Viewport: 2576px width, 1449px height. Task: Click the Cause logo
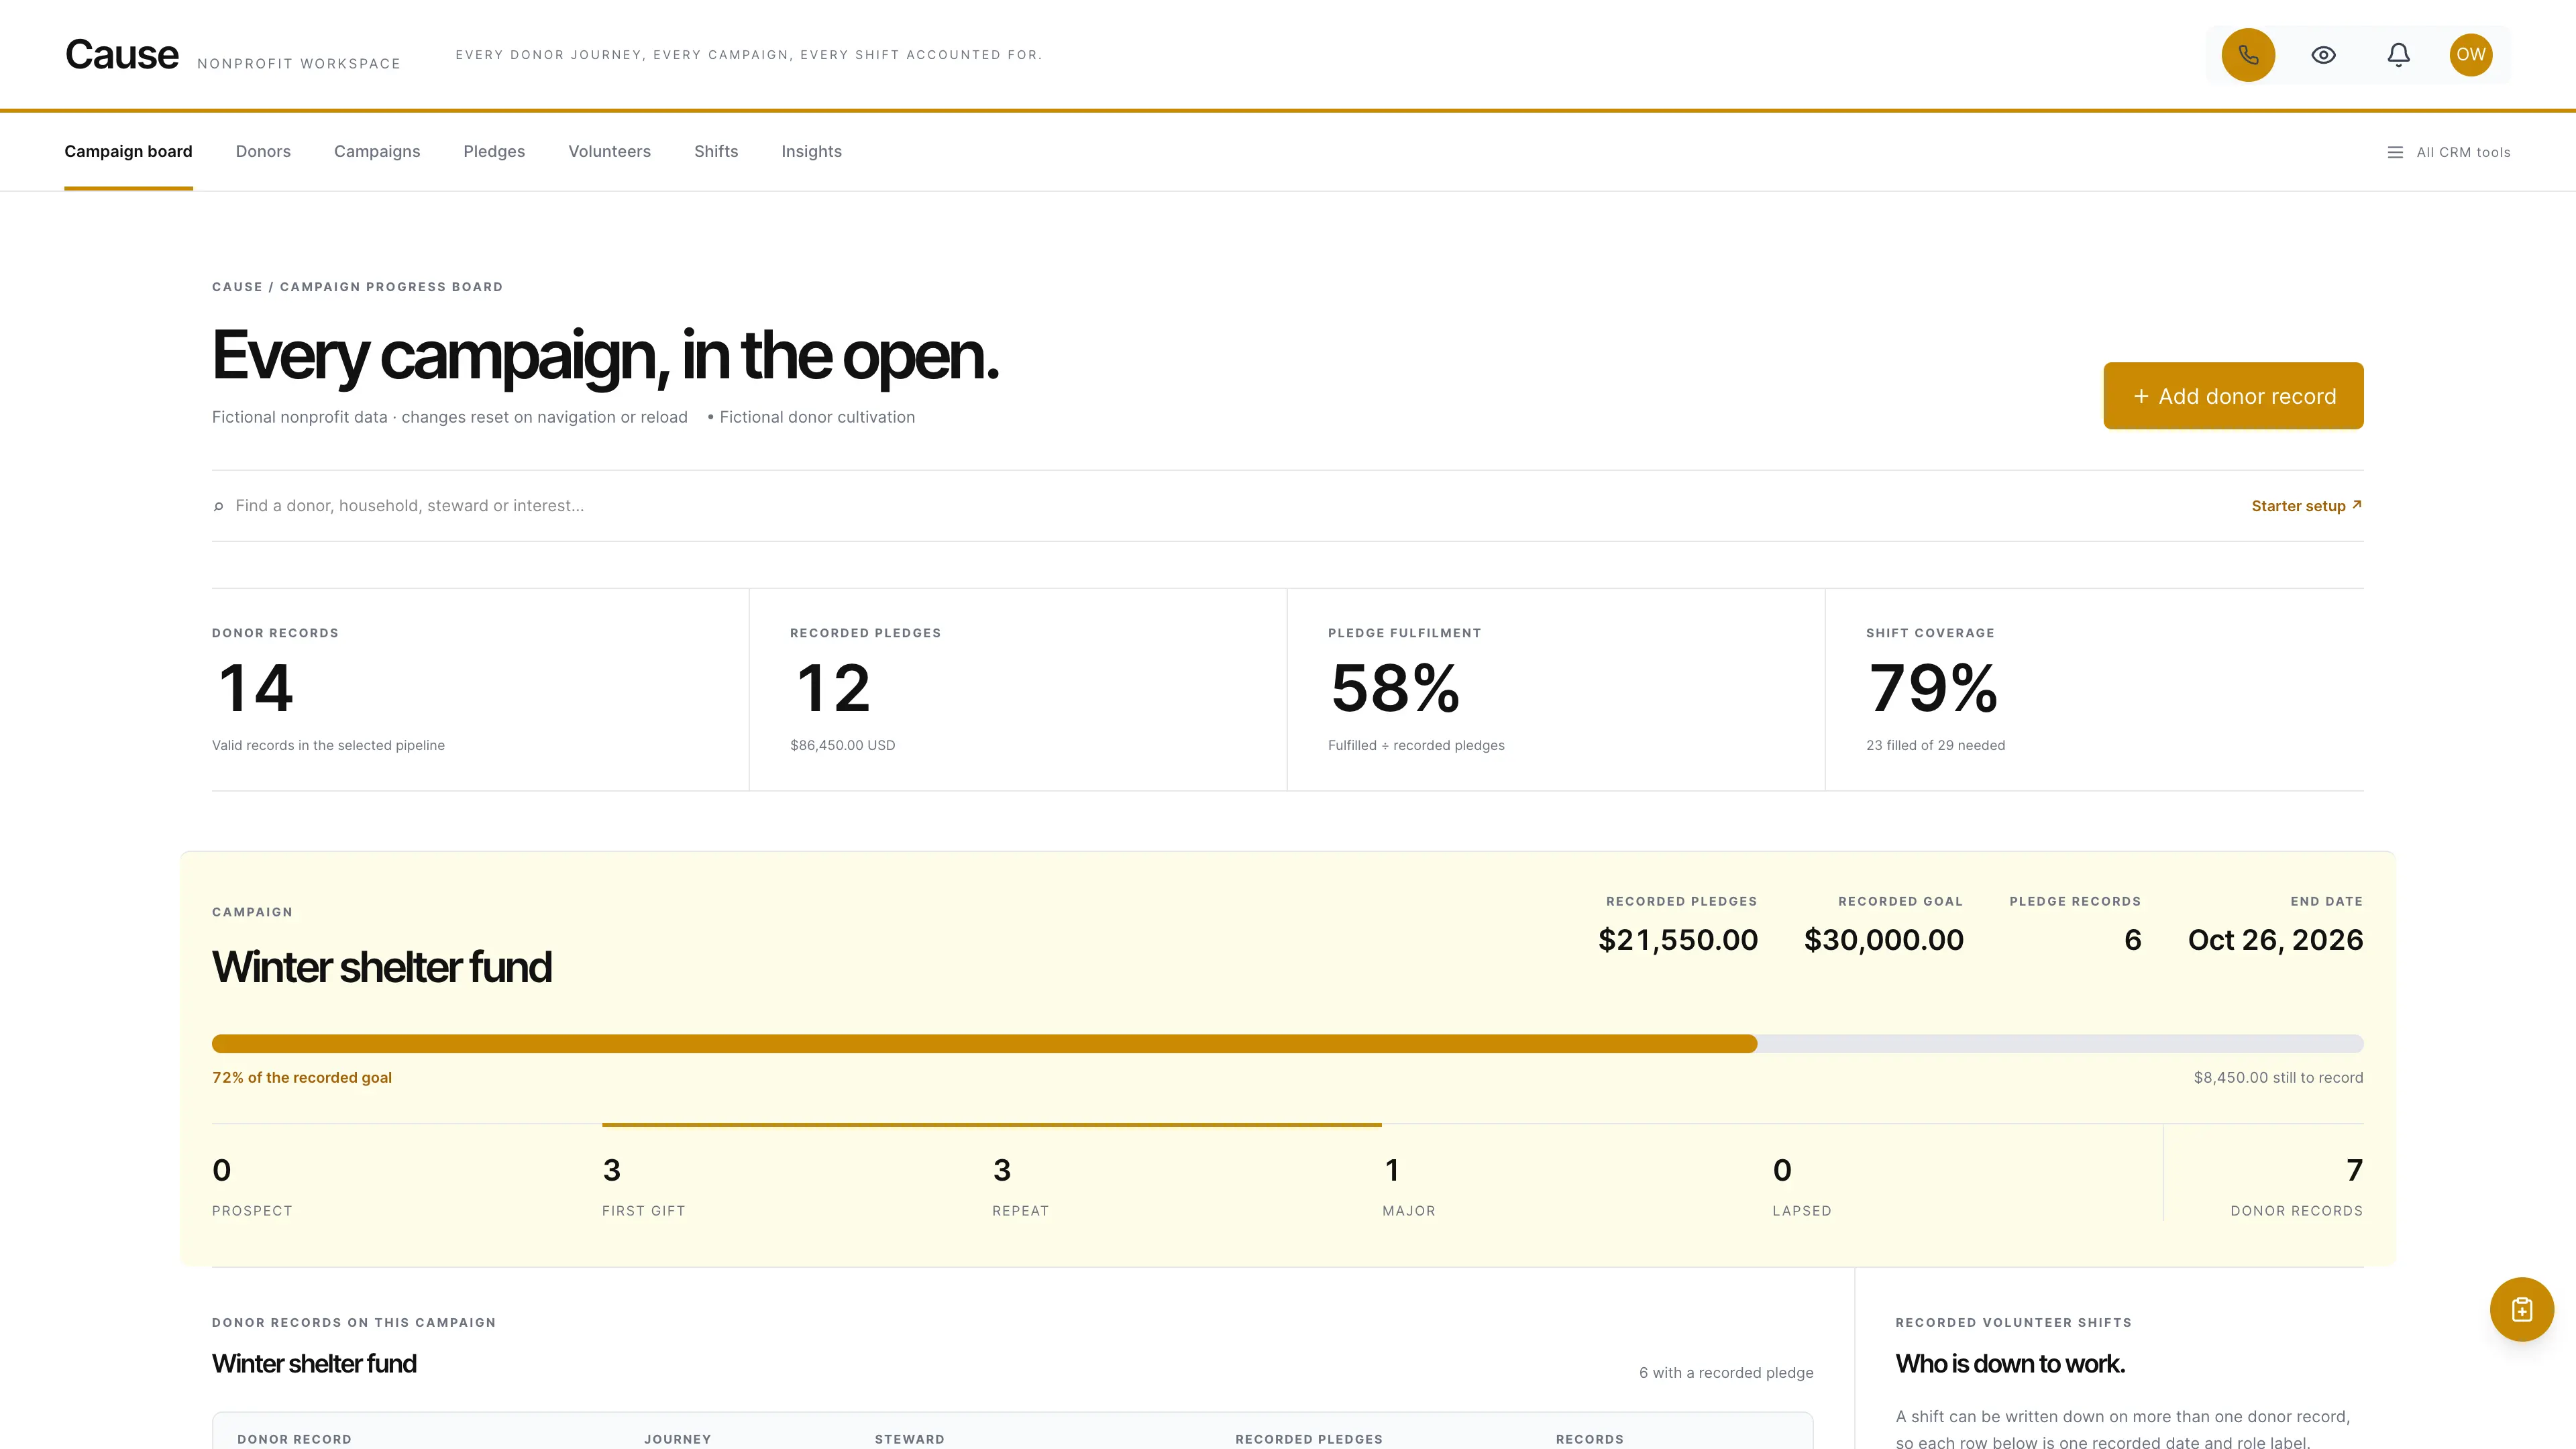pos(122,55)
